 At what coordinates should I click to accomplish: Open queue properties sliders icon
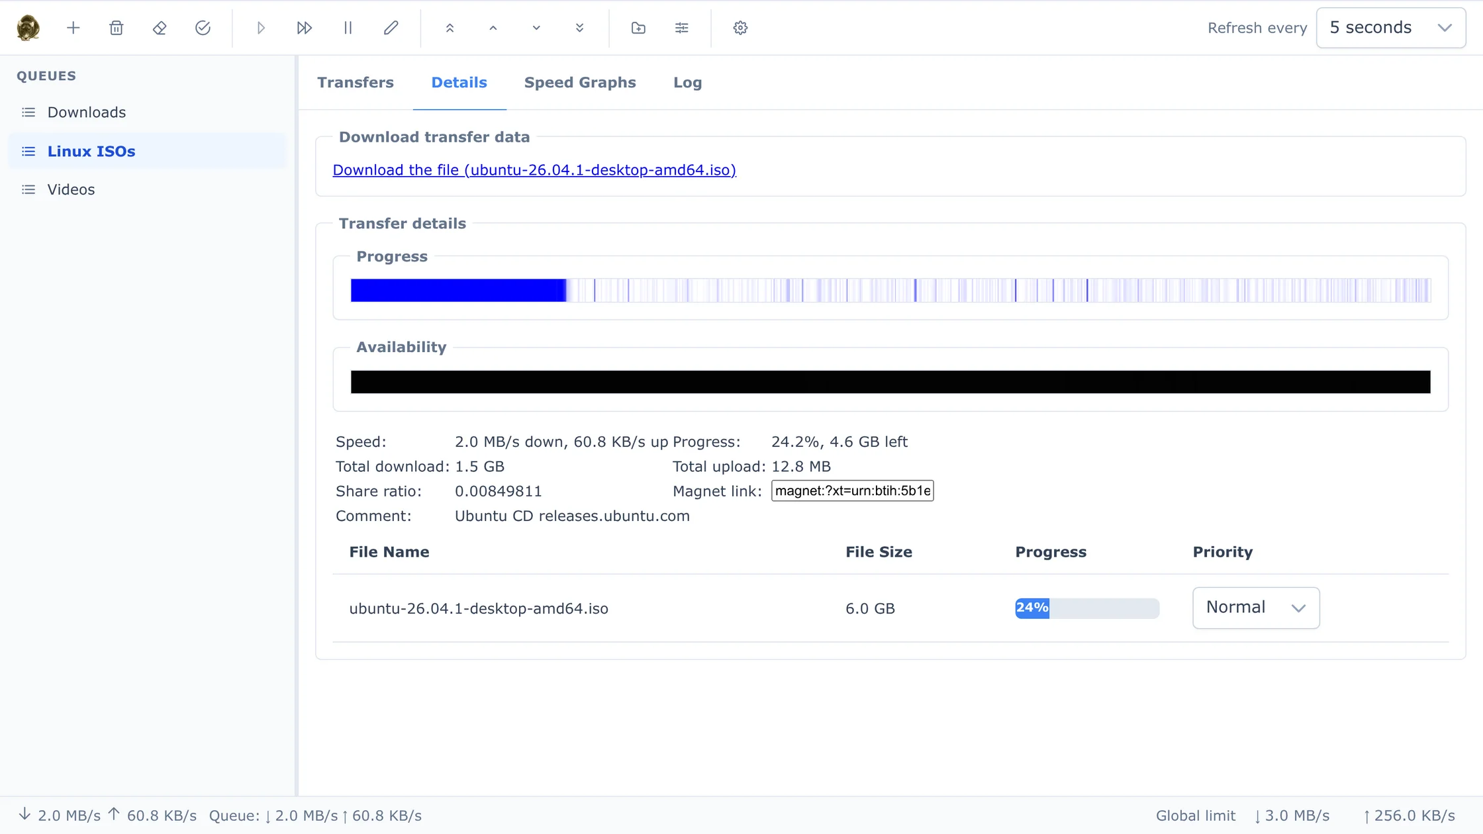click(681, 28)
